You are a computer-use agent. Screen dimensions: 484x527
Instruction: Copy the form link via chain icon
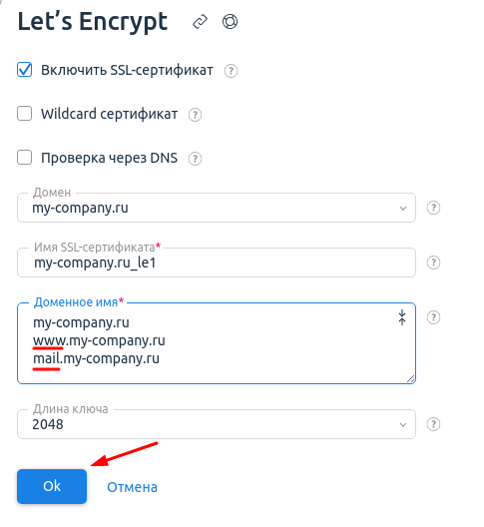pyautogui.click(x=200, y=22)
